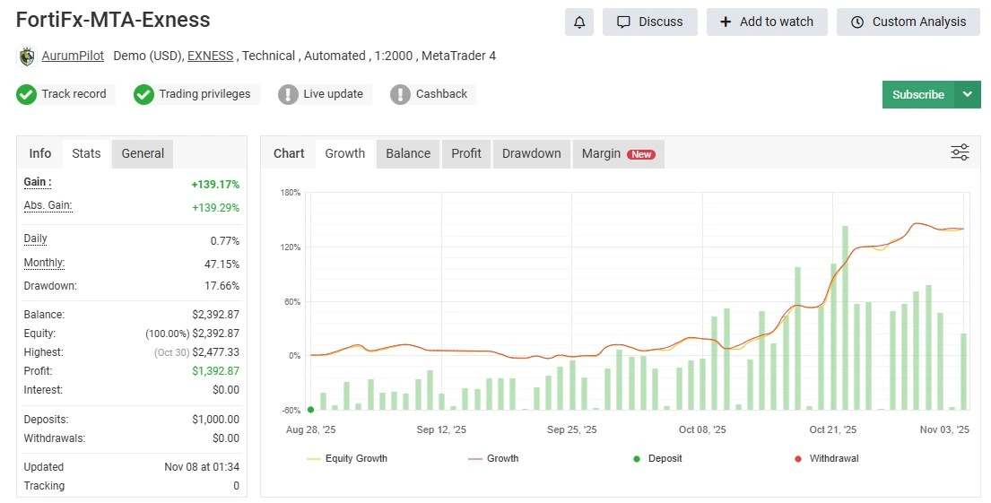Expand the Subscribe dropdown arrow
The image size is (991, 503).
tap(967, 94)
